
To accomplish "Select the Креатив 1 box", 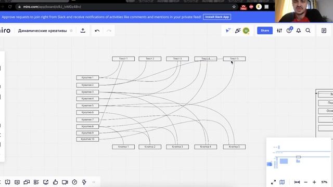I will pyautogui.click(x=87, y=77).
